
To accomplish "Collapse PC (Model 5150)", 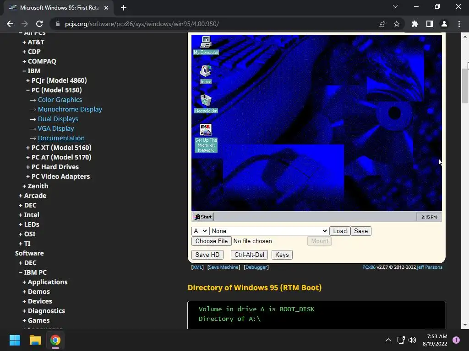I will click(54, 90).
